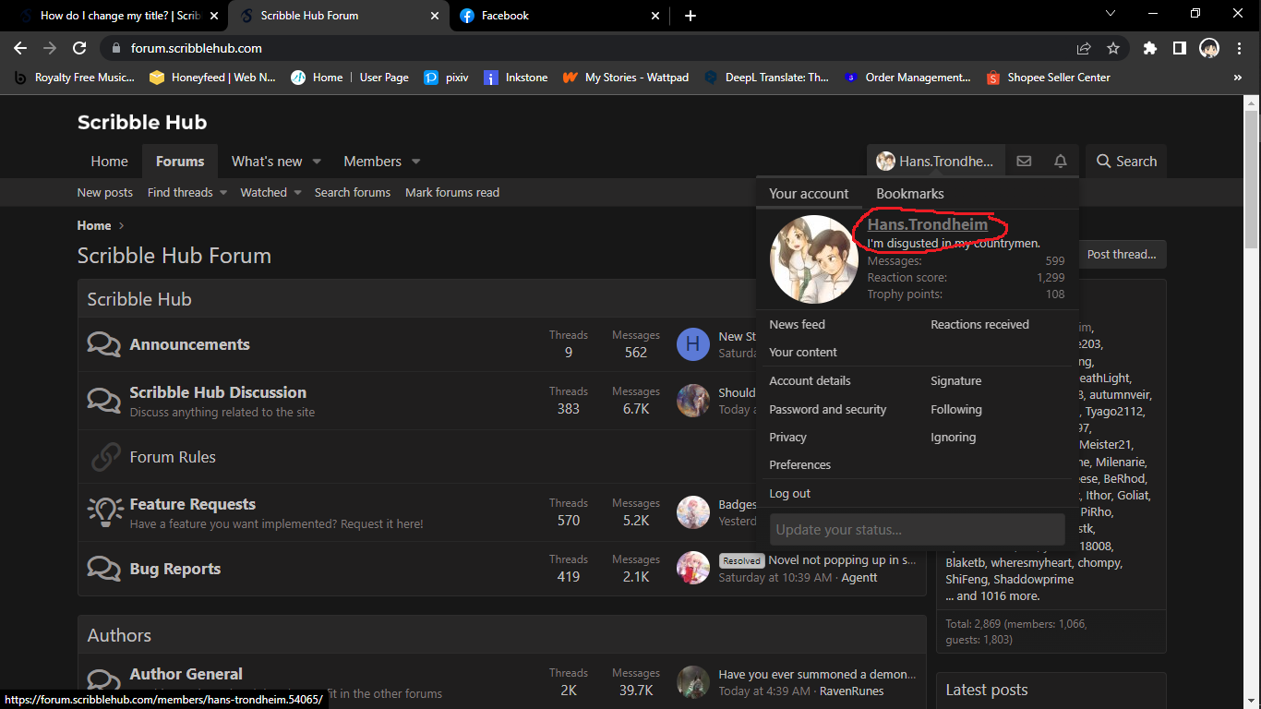Open the alerts bell icon
The height and width of the screenshot is (709, 1261).
[x=1061, y=161]
